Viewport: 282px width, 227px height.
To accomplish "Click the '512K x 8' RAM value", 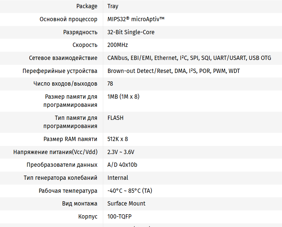I will (x=118, y=139).
